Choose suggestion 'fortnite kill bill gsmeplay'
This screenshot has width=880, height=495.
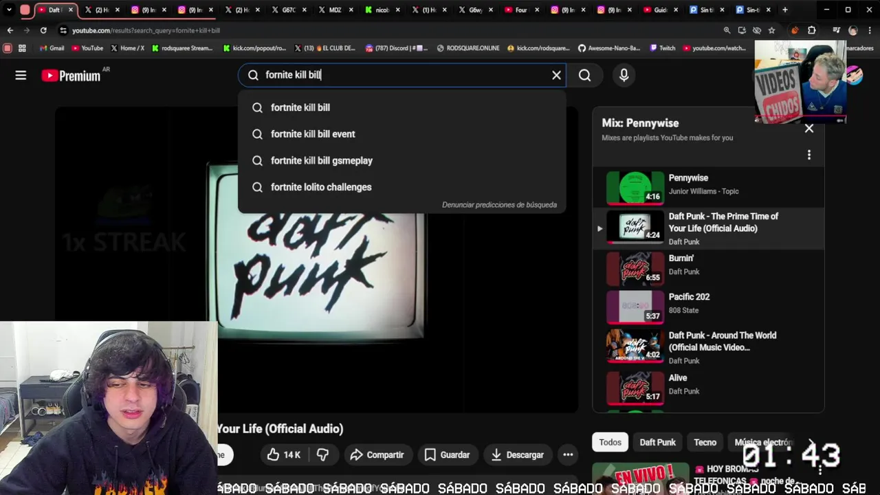(x=402, y=160)
